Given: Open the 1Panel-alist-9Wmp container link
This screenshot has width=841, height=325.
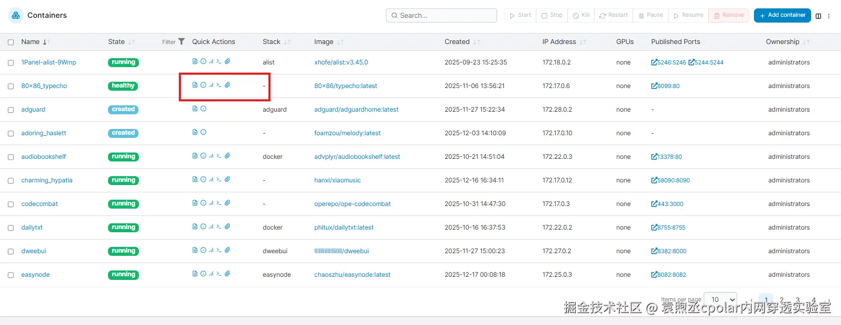Looking at the screenshot, I should [x=49, y=62].
